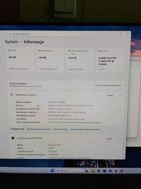Click the Karta graficzna monitor icon
141x189 pixels.
click(39, 51)
